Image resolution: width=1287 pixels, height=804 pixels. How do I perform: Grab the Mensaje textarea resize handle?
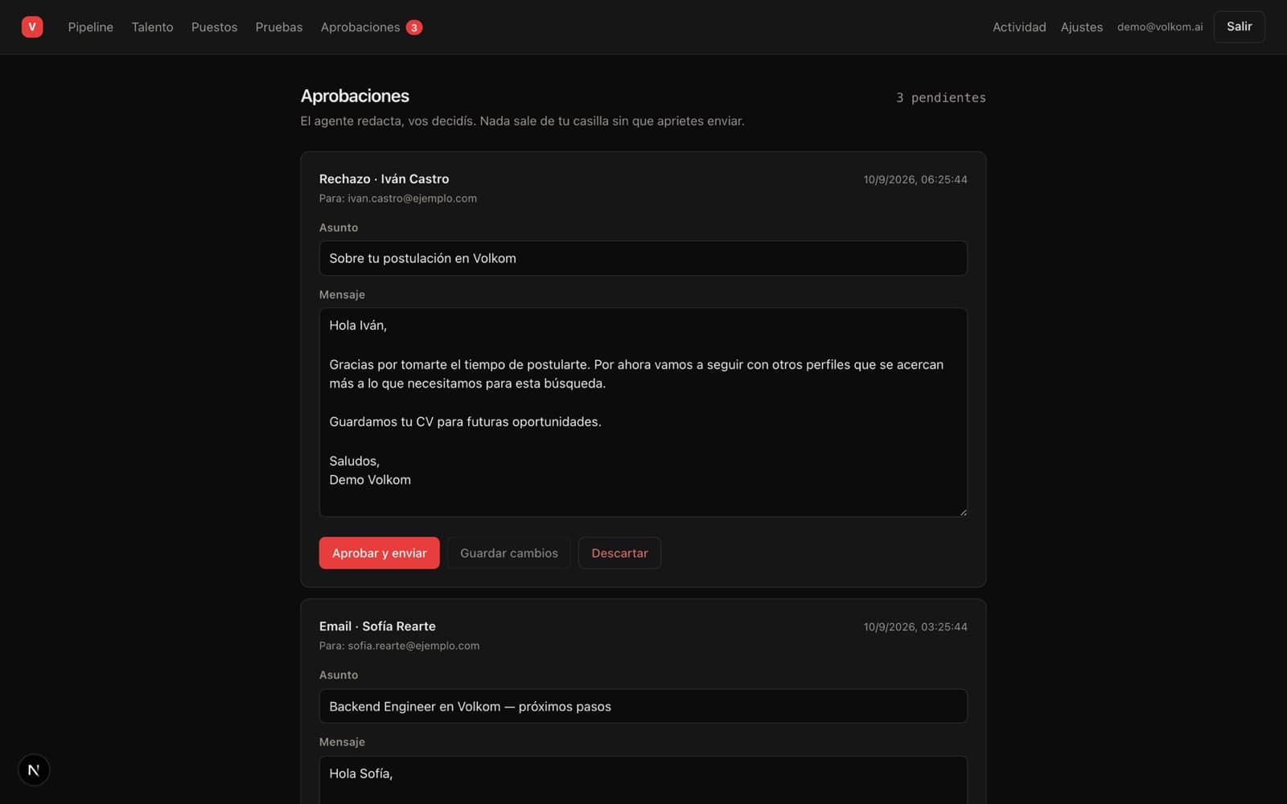click(962, 511)
